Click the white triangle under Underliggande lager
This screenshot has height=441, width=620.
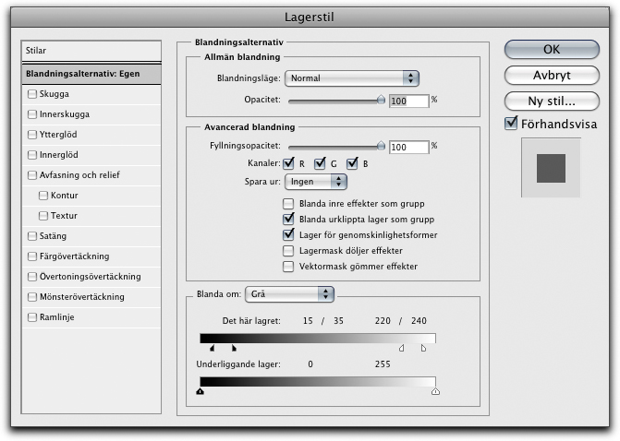tap(435, 391)
